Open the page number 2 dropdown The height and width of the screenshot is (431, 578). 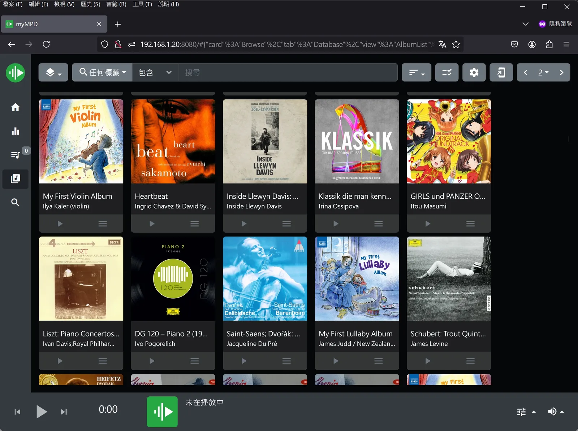pos(543,72)
